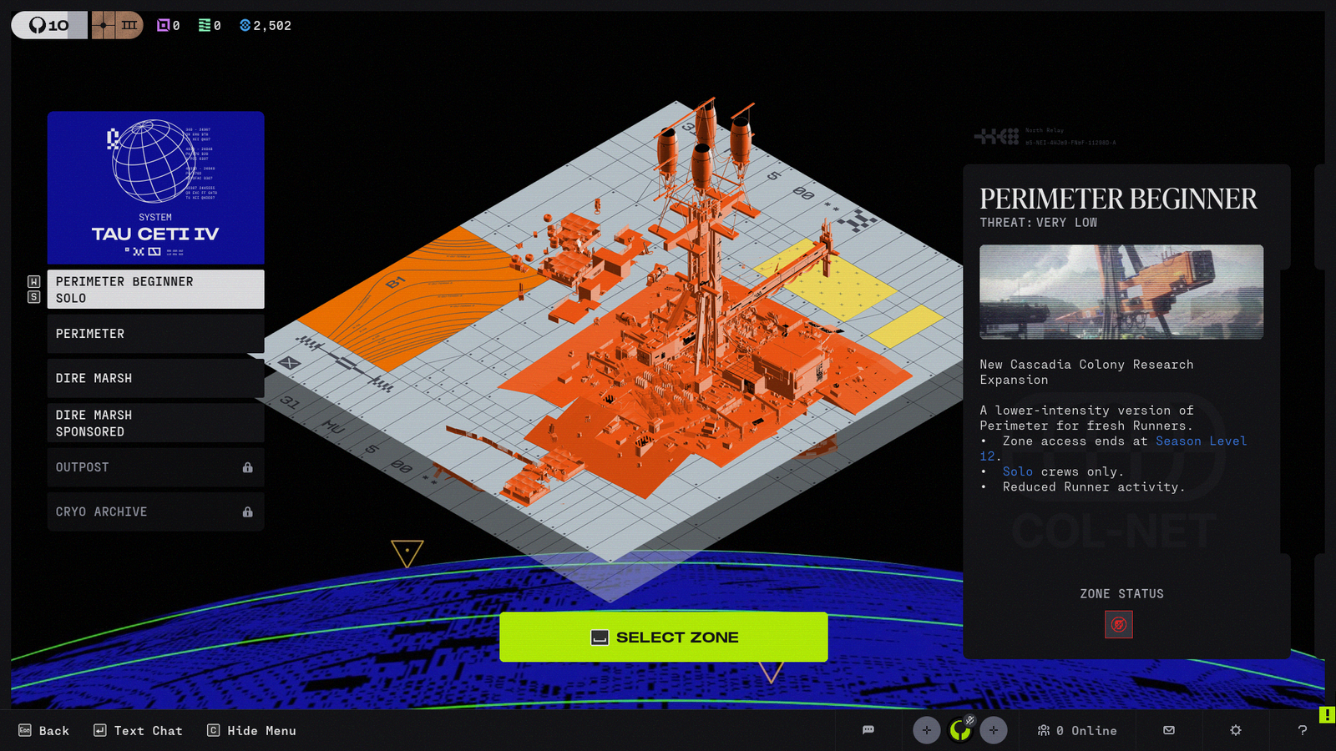
Task: Click the runner level 10 badge
Action: point(48,25)
